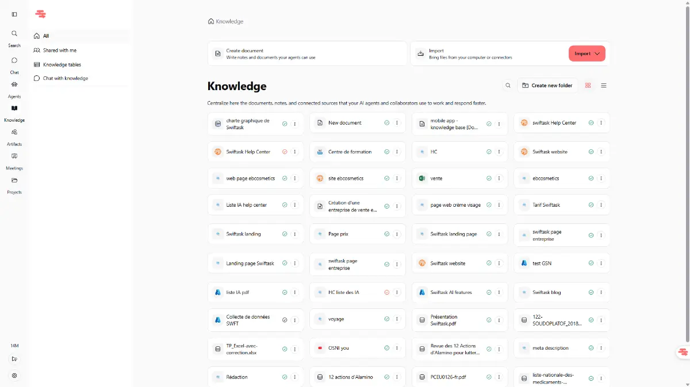Click home icon in Knowledge breadcrumb

click(x=211, y=21)
